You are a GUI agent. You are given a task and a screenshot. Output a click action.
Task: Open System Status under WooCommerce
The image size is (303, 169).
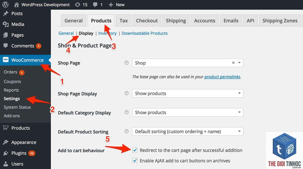click(17, 107)
